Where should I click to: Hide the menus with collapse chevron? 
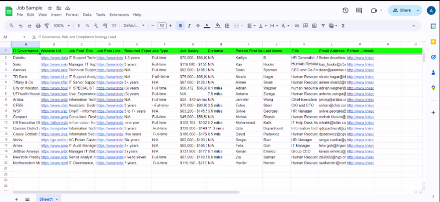413,26
